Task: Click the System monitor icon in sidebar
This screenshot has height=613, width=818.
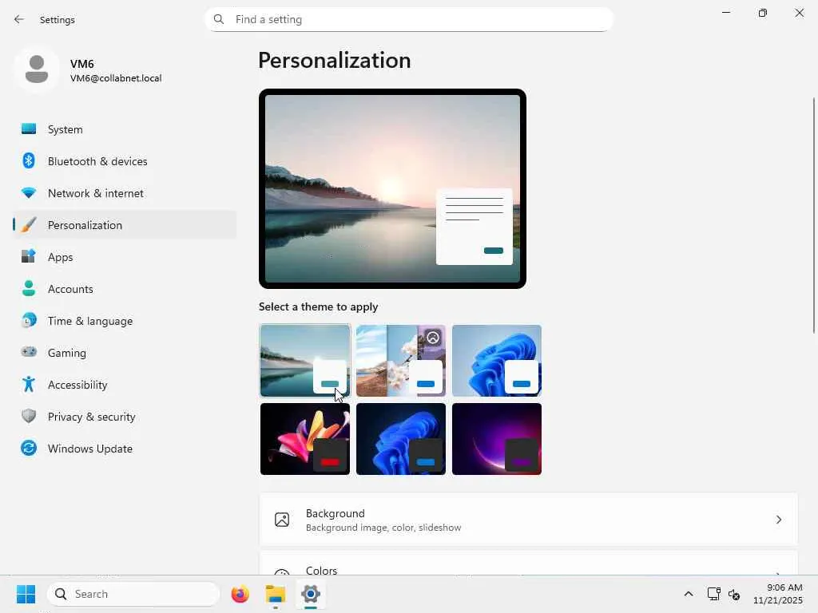Action: pos(29,129)
